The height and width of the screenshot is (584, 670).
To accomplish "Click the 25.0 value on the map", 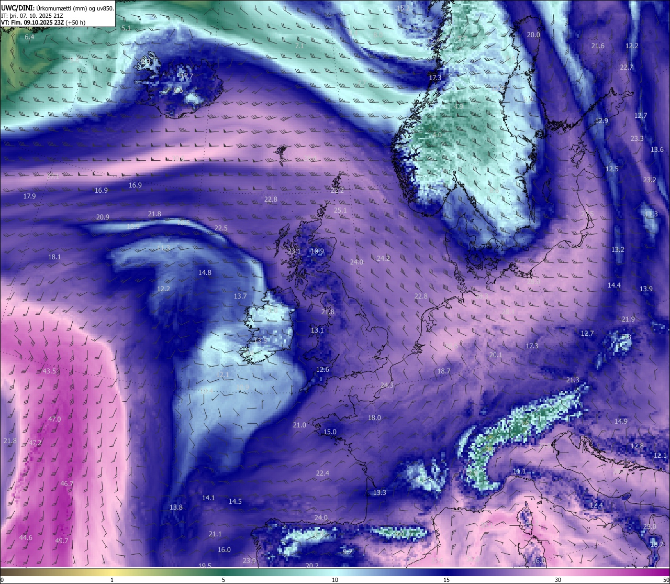I will tap(650, 527).
